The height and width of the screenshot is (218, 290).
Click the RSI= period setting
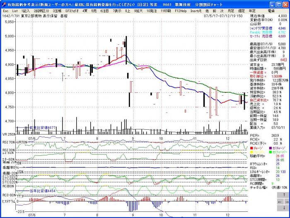point(254,168)
